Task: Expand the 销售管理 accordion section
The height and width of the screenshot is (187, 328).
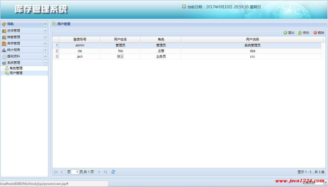Action: tap(45, 37)
